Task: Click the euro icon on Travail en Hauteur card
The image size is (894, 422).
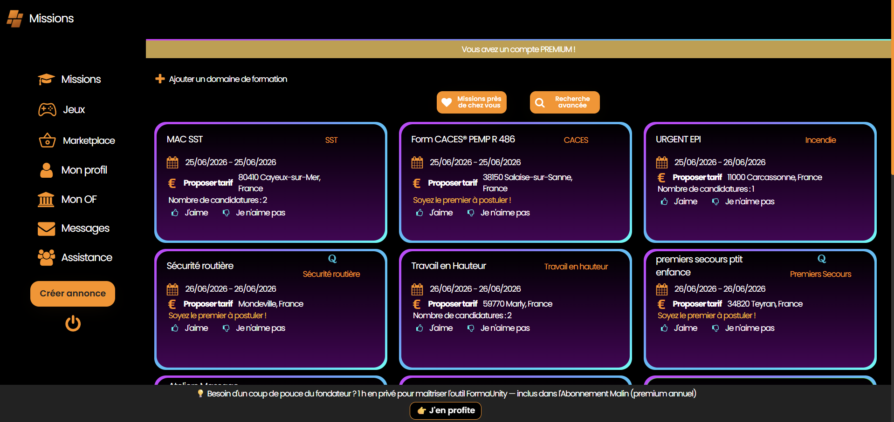Action: point(417,304)
